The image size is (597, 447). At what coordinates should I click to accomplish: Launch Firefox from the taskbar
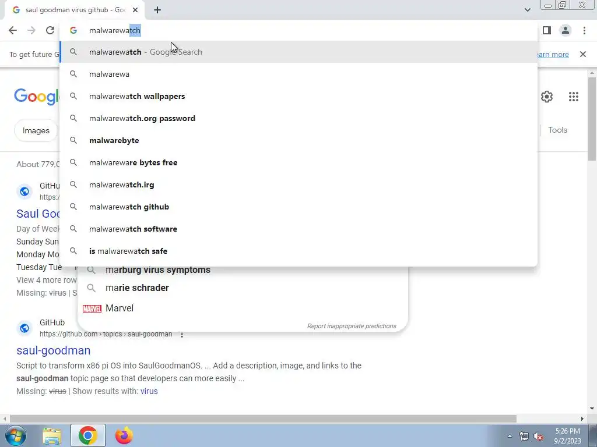(x=124, y=435)
